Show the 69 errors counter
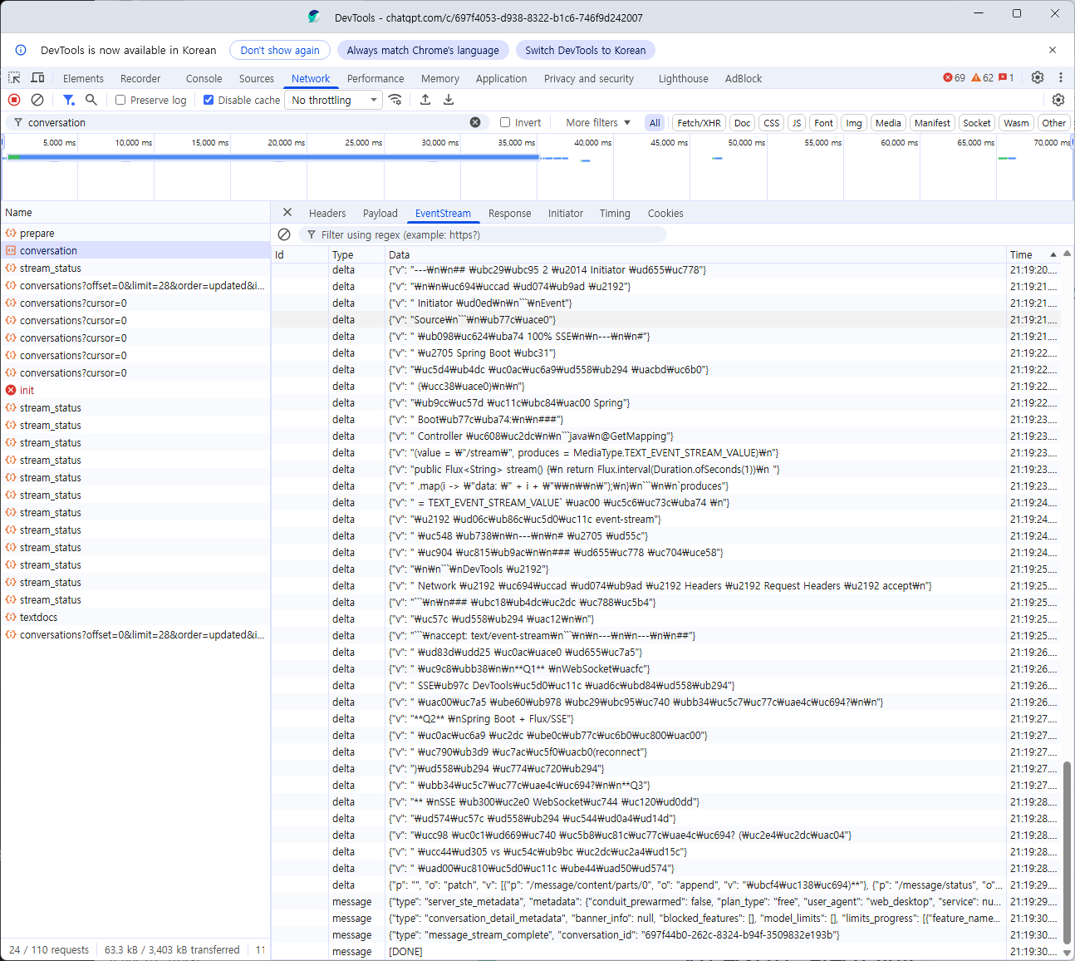The width and height of the screenshot is (1075, 961). point(954,78)
